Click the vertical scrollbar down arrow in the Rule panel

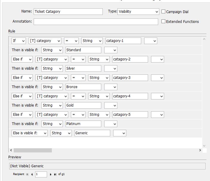pos(204,146)
